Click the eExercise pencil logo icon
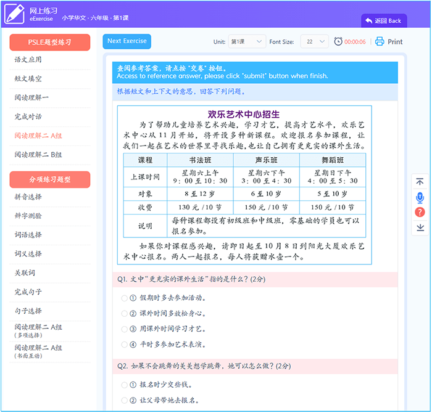 pyautogui.click(x=14, y=14)
